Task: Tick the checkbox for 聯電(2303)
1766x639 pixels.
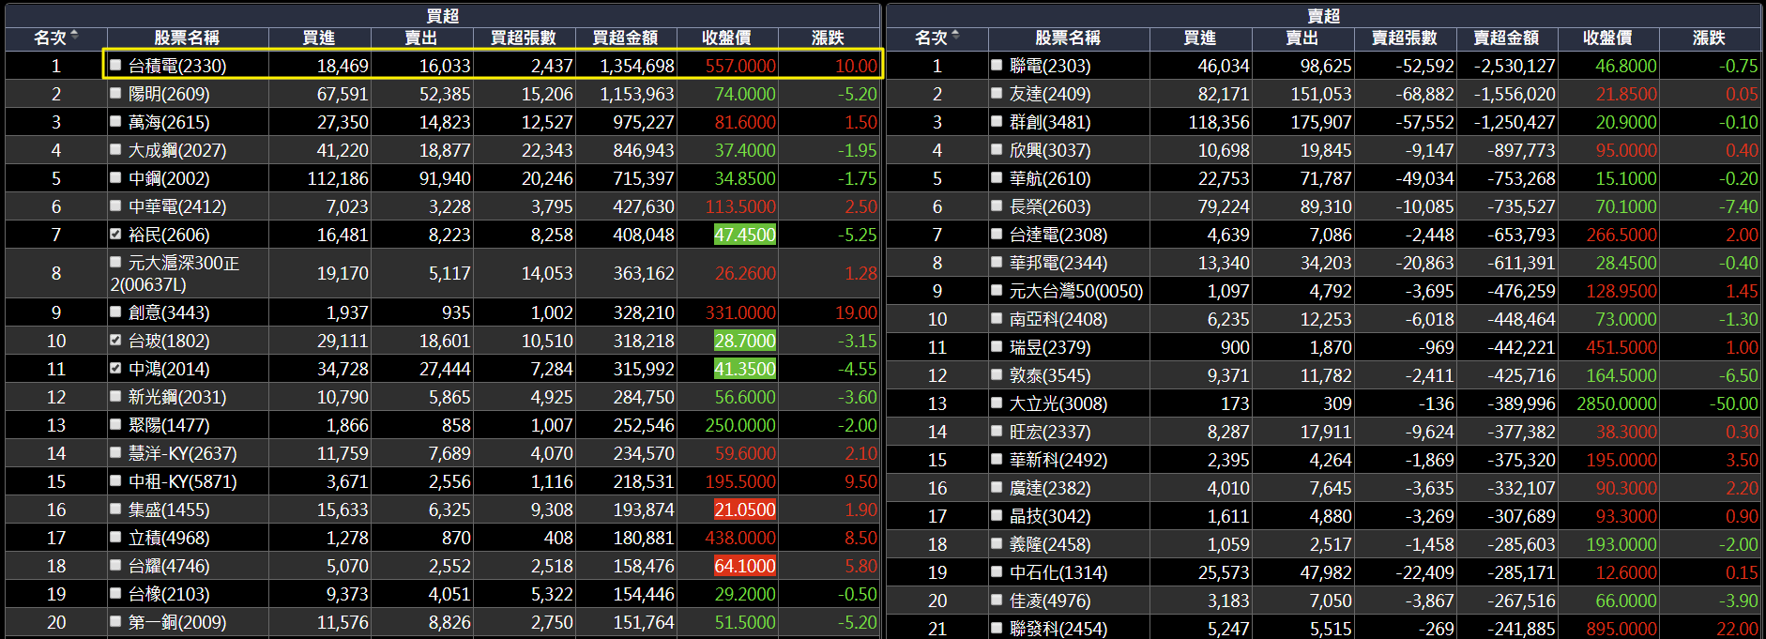Action: [997, 65]
